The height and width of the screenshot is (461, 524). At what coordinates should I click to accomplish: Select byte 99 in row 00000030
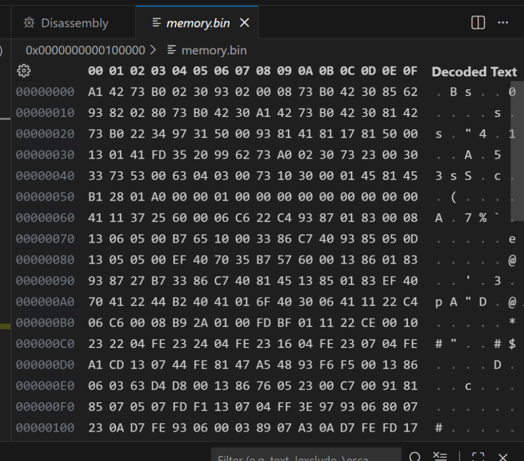pyautogui.click(x=221, y=155)
